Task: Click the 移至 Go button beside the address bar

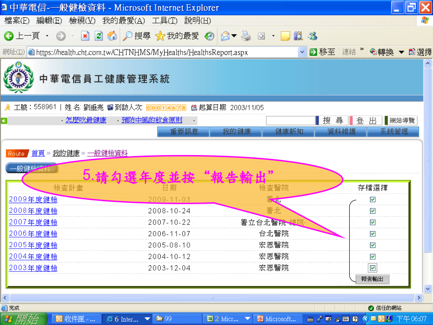Action: tap(322, 52)
